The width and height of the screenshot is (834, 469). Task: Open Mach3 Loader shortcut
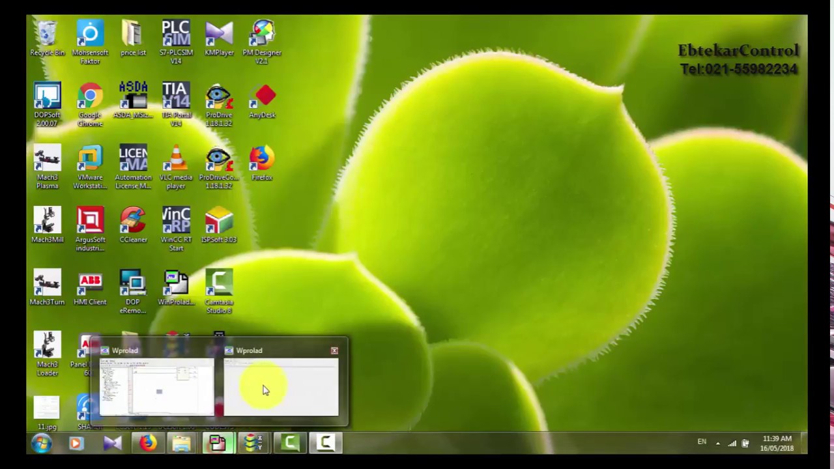click(x=47, y=354)
